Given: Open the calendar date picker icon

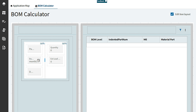Looking at the screenshot, I should [39, 61].
